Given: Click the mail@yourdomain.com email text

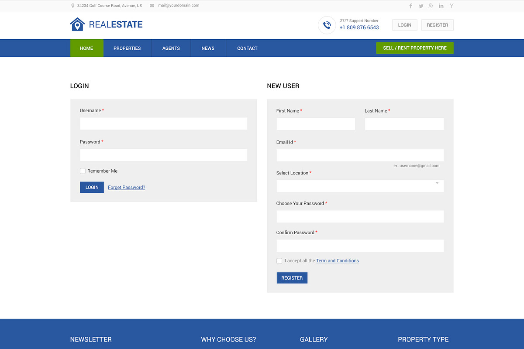Looking at the screenshot, I should [x=179, y=6].
